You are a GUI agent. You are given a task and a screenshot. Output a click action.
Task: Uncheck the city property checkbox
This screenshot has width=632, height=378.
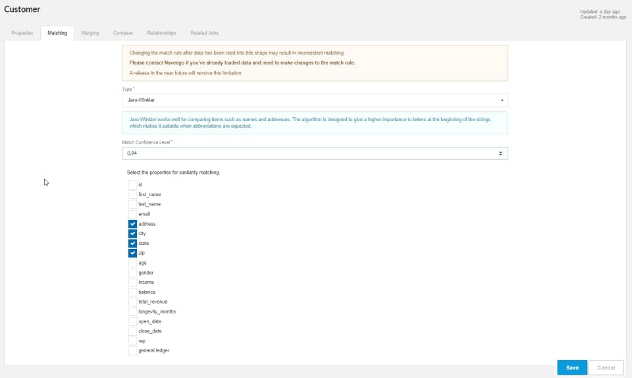click(132, 234)
